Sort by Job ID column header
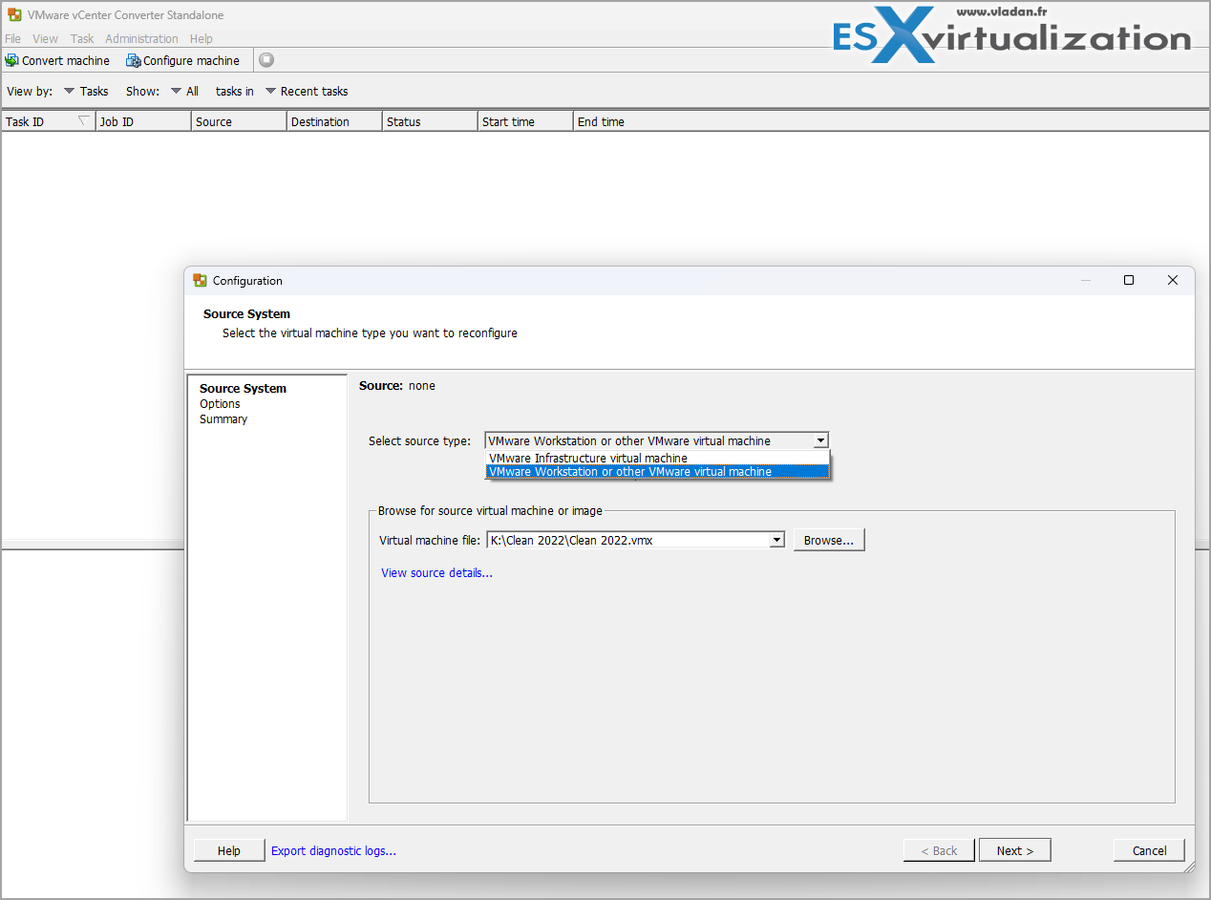1211x900 pixels. [x=143, y=121]
